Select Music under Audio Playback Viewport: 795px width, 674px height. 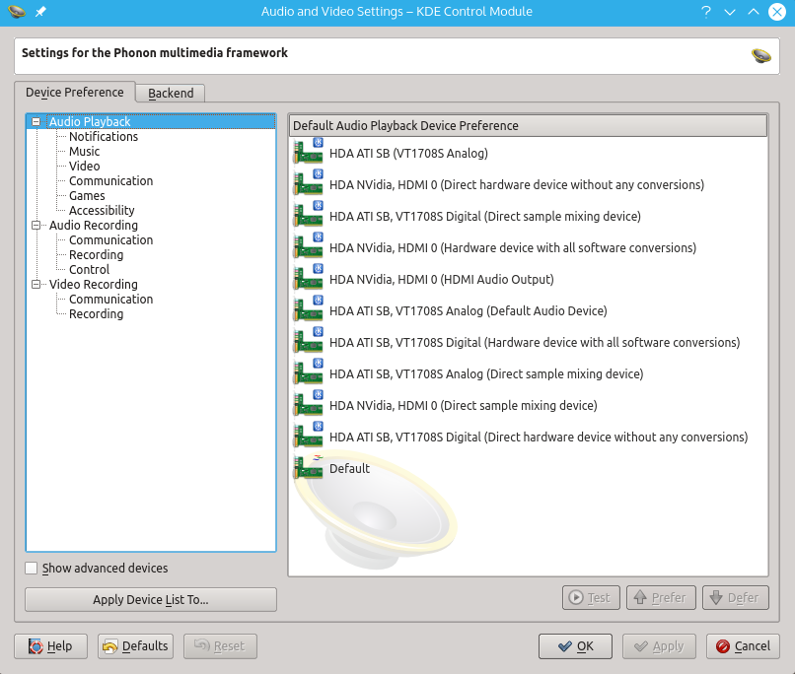tap(84, 152)
